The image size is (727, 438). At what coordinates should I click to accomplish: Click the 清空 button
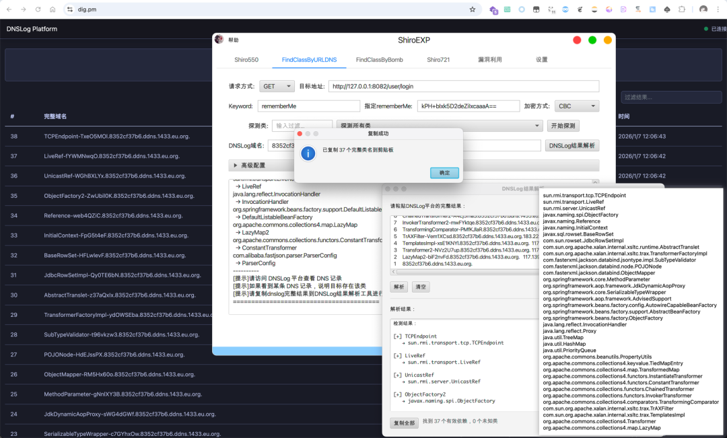(421, 287)
